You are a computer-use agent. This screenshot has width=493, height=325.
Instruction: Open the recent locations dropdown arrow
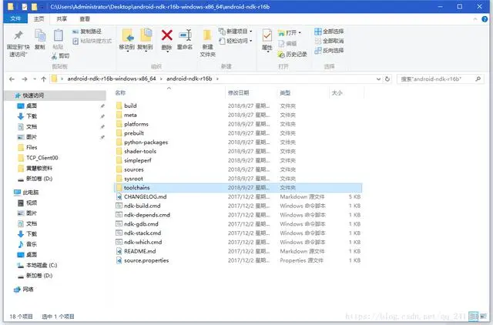point(35,79)
